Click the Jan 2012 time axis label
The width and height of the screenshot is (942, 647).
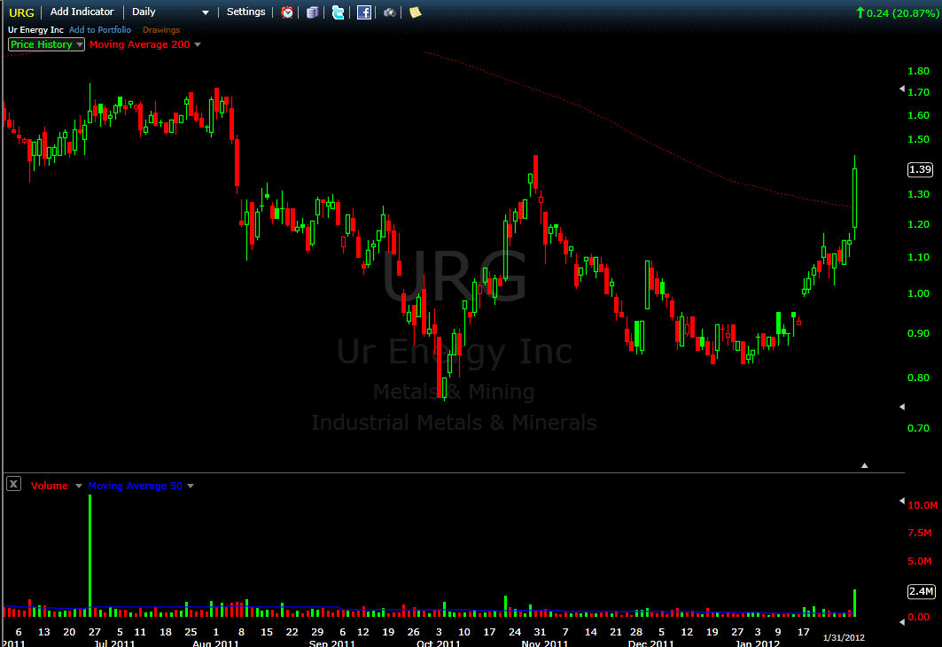point(758,643)
